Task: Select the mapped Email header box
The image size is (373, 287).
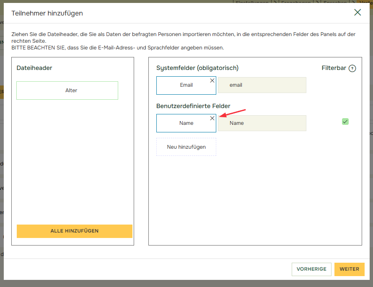Action: point(186,85)
